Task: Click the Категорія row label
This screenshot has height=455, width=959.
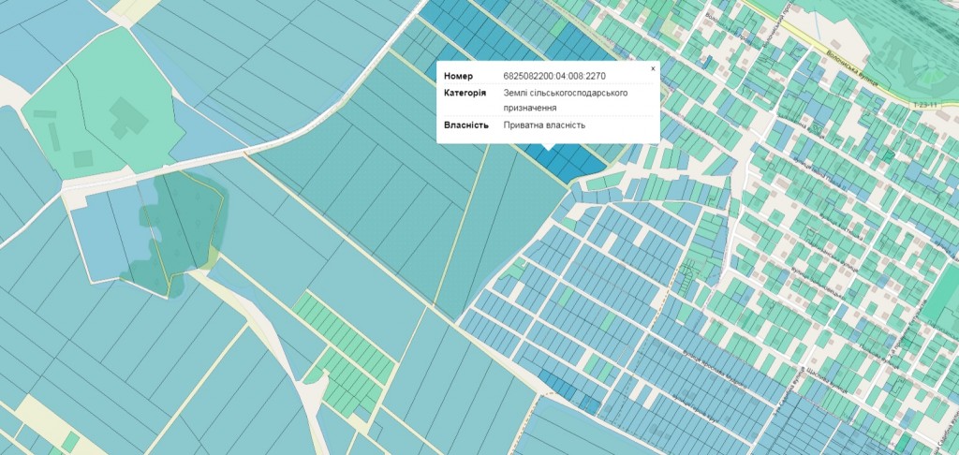Action: [465, 93]
